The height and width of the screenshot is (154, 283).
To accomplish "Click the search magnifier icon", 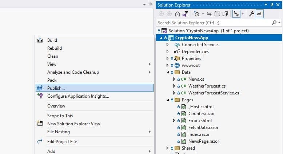I will [274, 23].
